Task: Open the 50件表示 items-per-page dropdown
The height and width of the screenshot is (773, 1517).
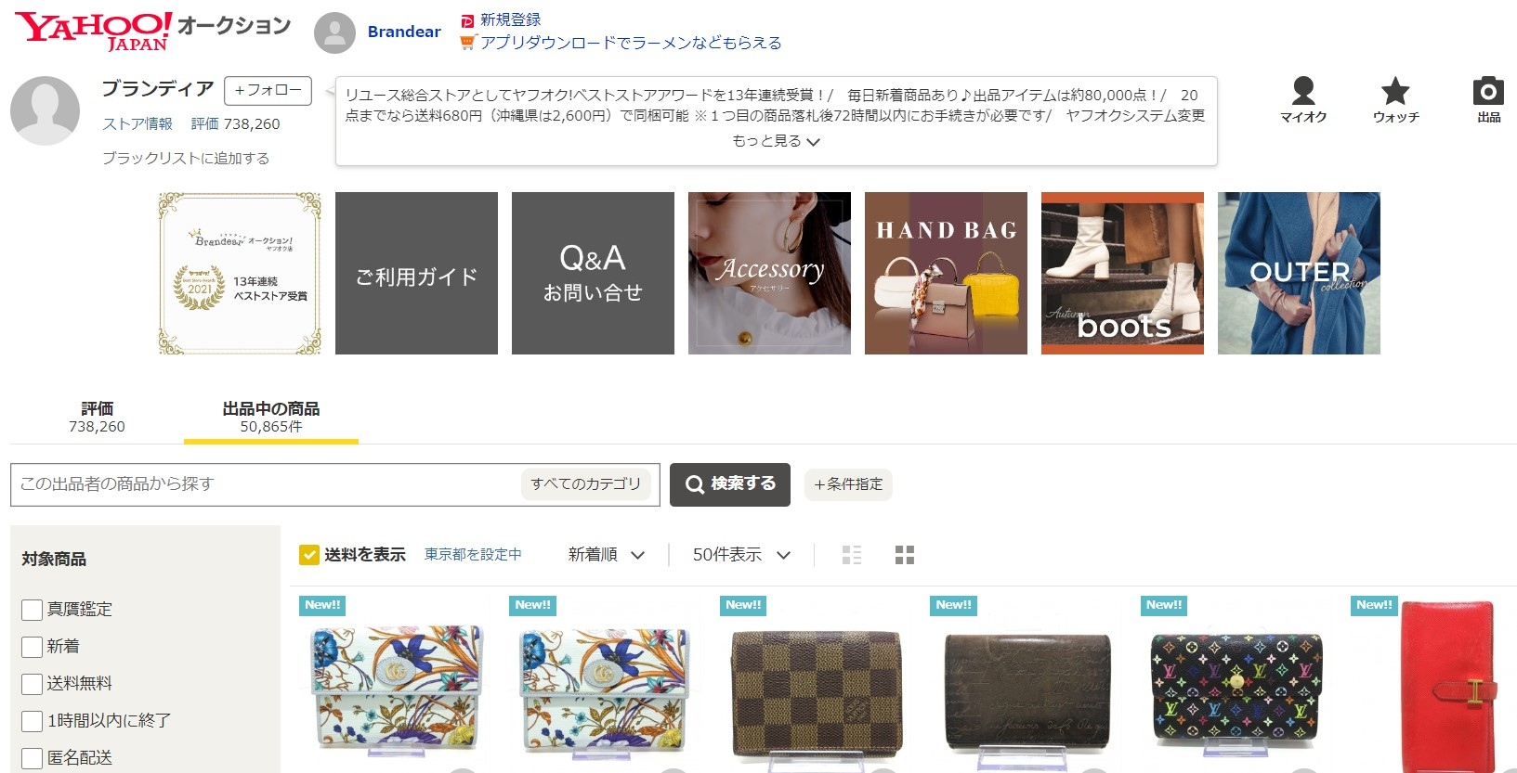Action: pos(741,555)
